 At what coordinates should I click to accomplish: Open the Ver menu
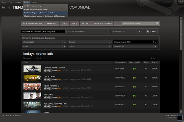click(x=11, y=2)
